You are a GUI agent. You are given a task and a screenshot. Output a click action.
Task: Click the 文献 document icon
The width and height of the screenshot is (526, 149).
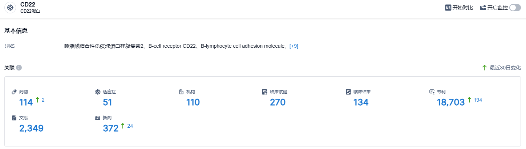[14, 118]
